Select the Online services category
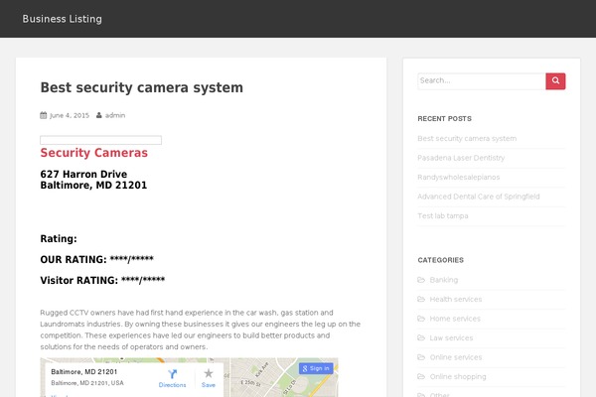This screenshot has height=397, width=596. (x=456, y=357)
